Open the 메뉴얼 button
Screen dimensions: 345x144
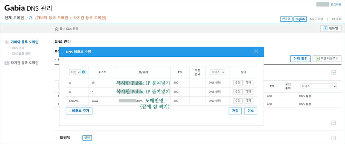click(x=331, y=29)
